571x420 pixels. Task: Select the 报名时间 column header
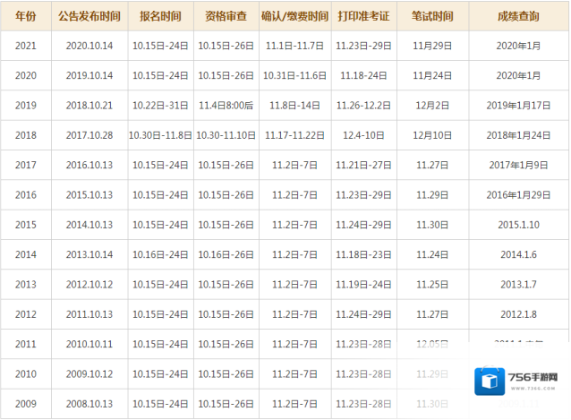(x=159, y=16)
